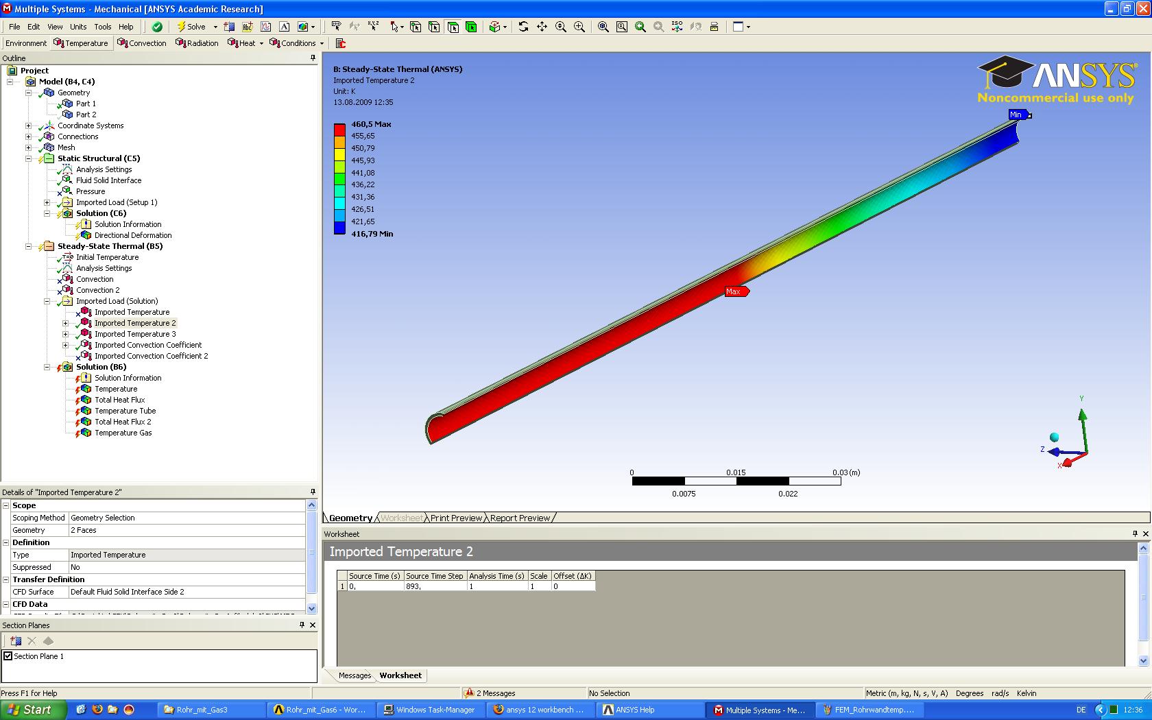Activate the Vertex selection filter icon
This screenshot has height=720, width=1152.
click(416, 27)
